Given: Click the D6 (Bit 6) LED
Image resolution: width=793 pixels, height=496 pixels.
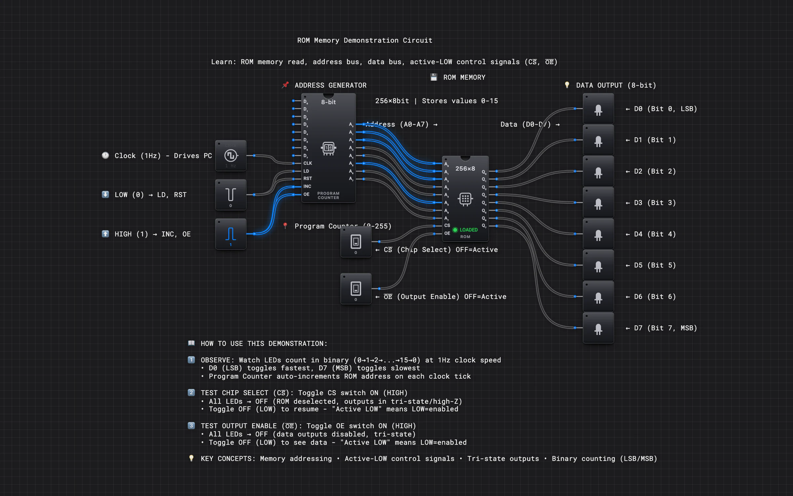Looking at the screenshot, I should pyautogui.click(x=598, y=297).
